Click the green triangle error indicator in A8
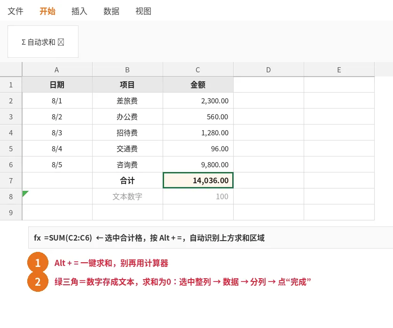The image size is (393, 328). pyautogui.click(x=25, y=193)
